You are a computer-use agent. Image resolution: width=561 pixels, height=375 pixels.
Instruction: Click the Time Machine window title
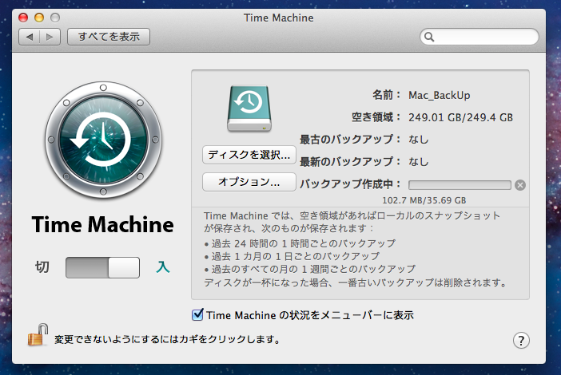click(279, 18)
